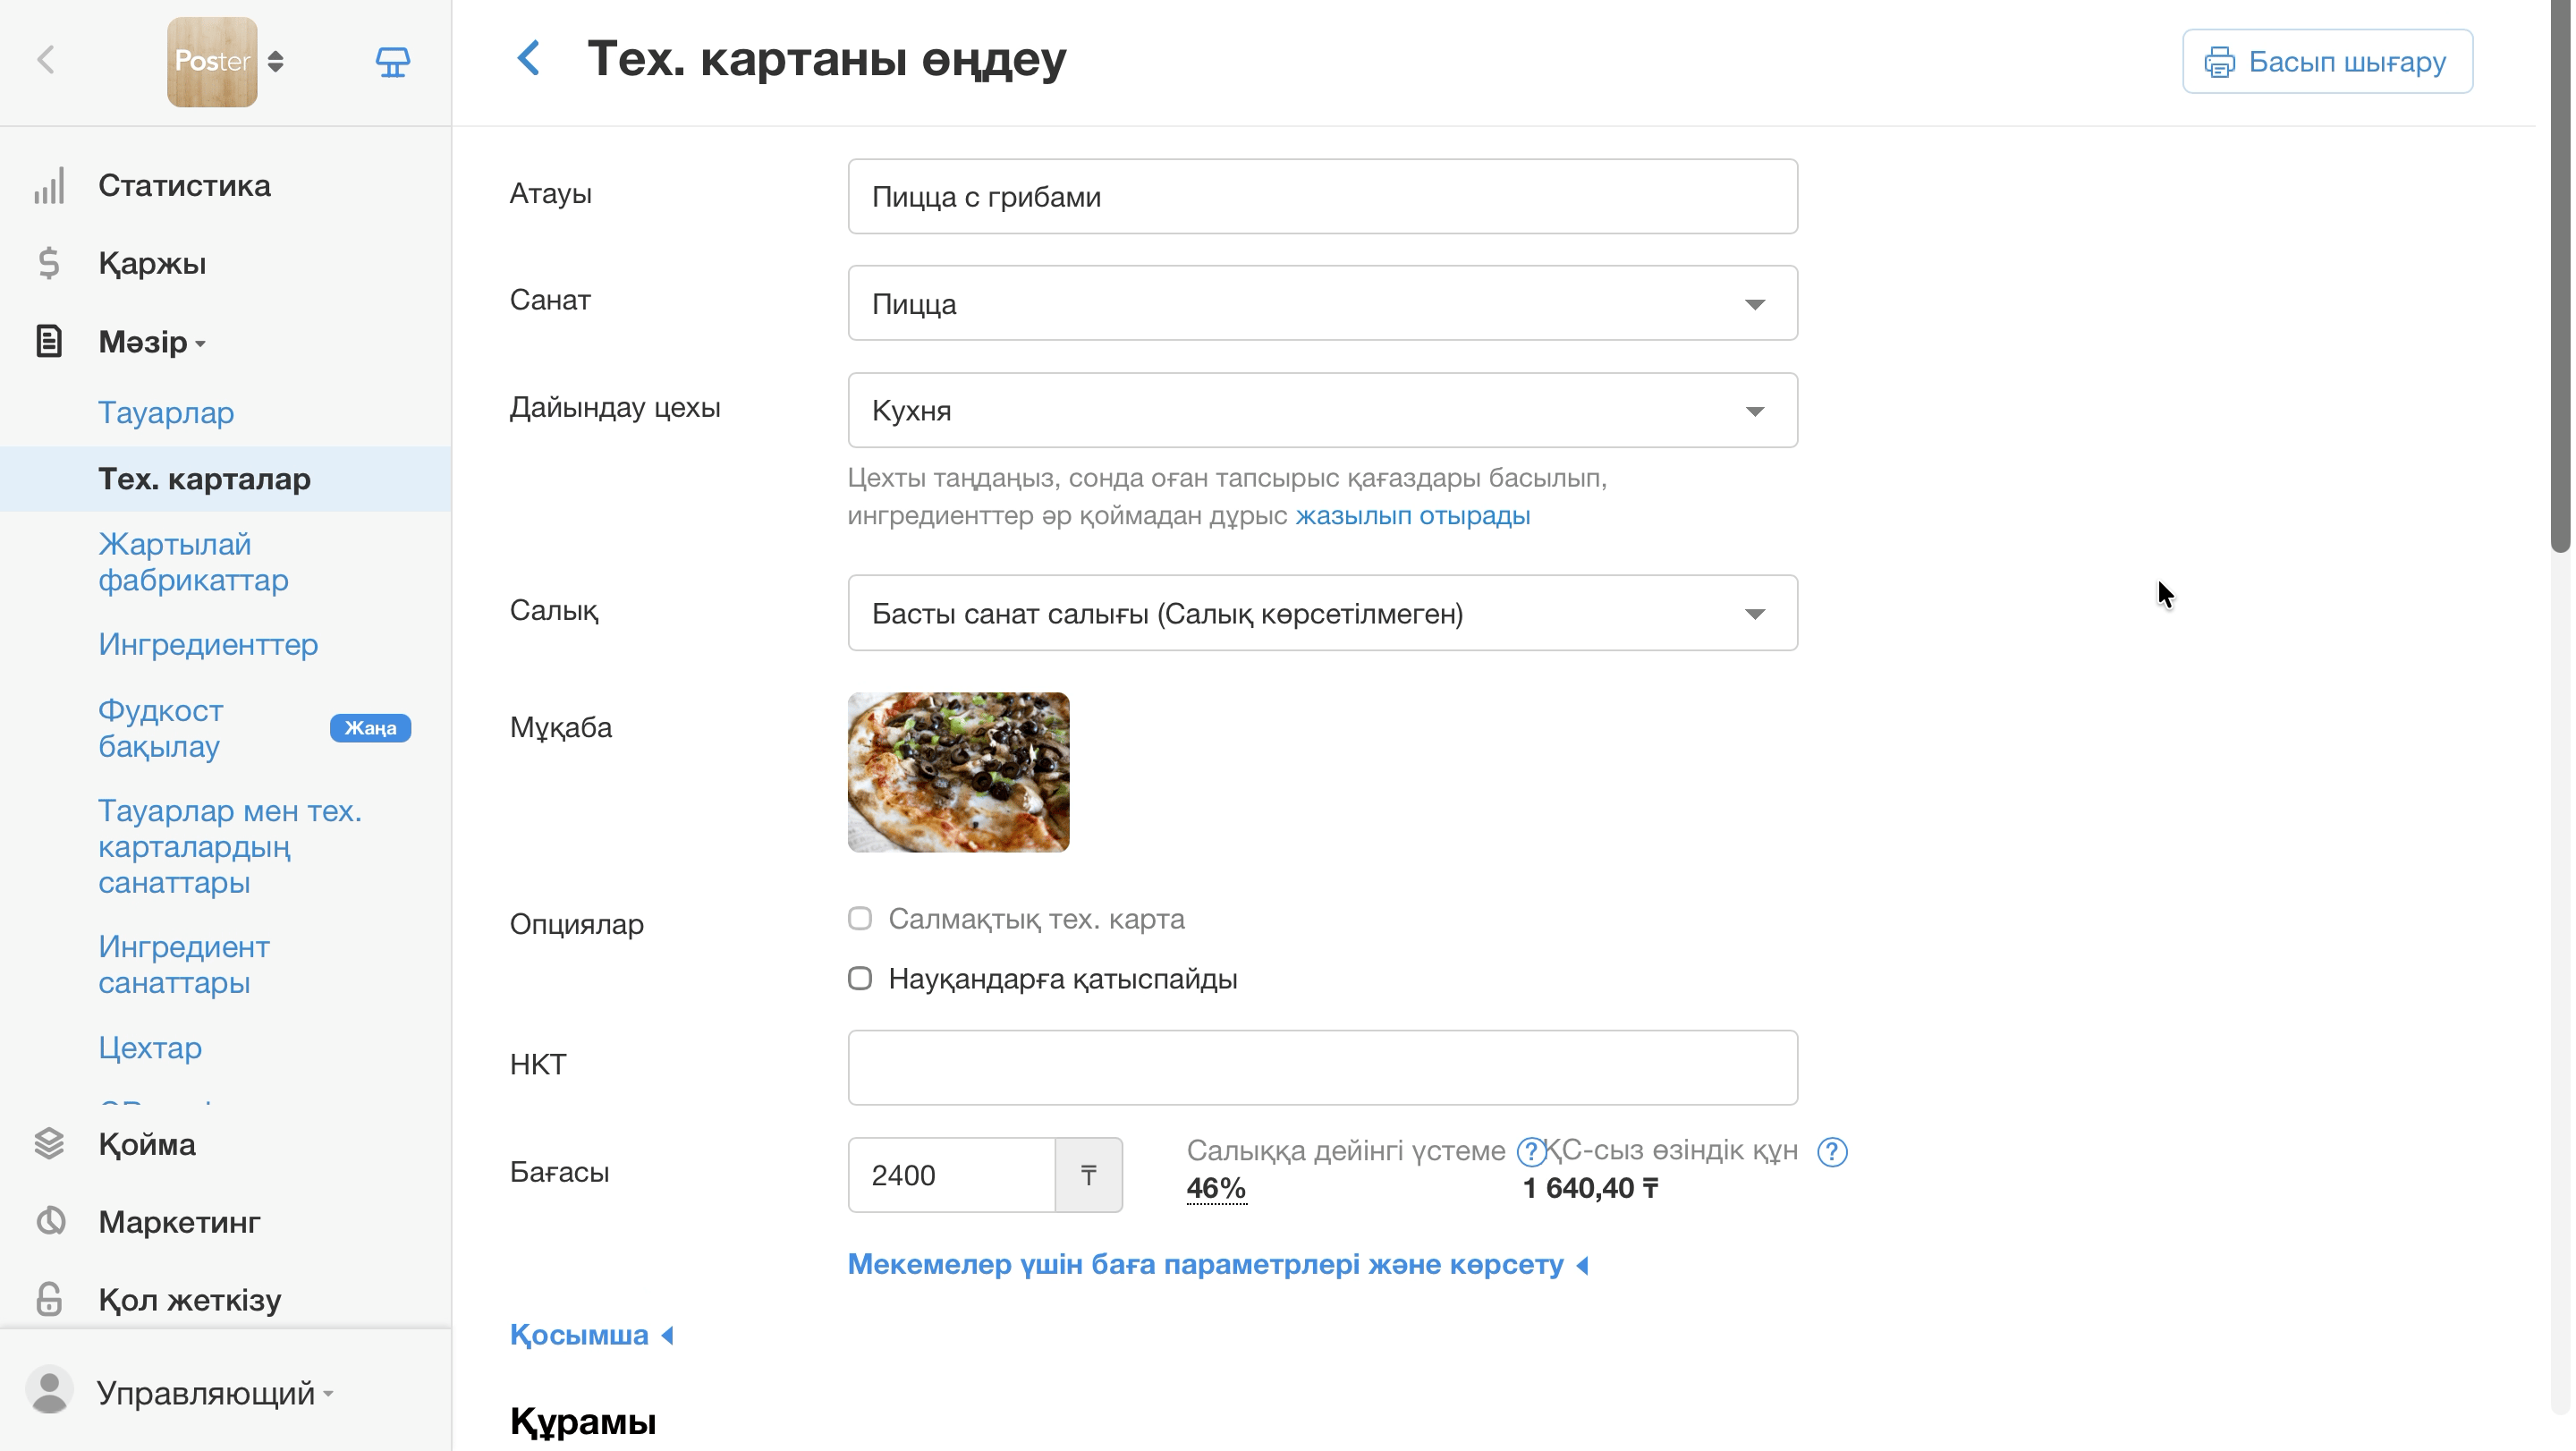This screenshot has height=1451, width=2576.
Task: Click the Қол жеткізу lock icon
Action: coord(49,1299)
